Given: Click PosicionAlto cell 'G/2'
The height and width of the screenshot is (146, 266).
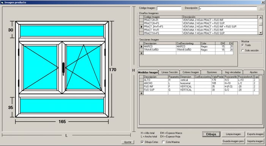Looking at the screenshot, I should click(x=231, y=90).
